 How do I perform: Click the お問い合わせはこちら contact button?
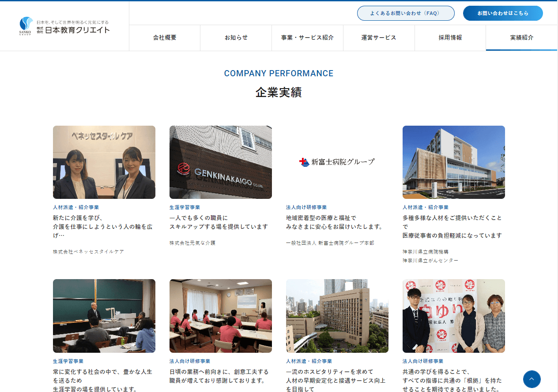(x=502, y=13)
